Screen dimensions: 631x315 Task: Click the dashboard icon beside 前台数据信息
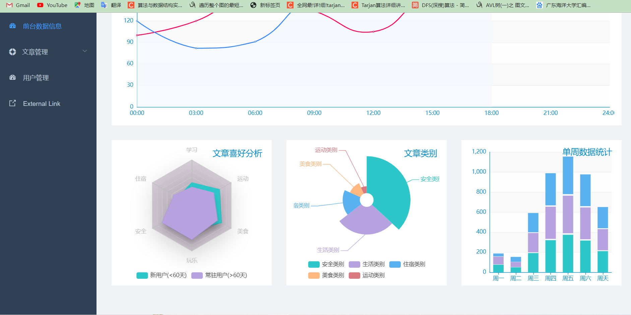13,26
